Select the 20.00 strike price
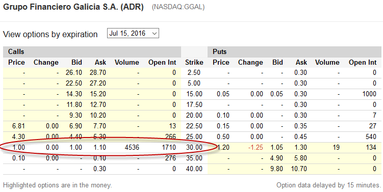This screenshot has width=383, height=192. (194, 116)
